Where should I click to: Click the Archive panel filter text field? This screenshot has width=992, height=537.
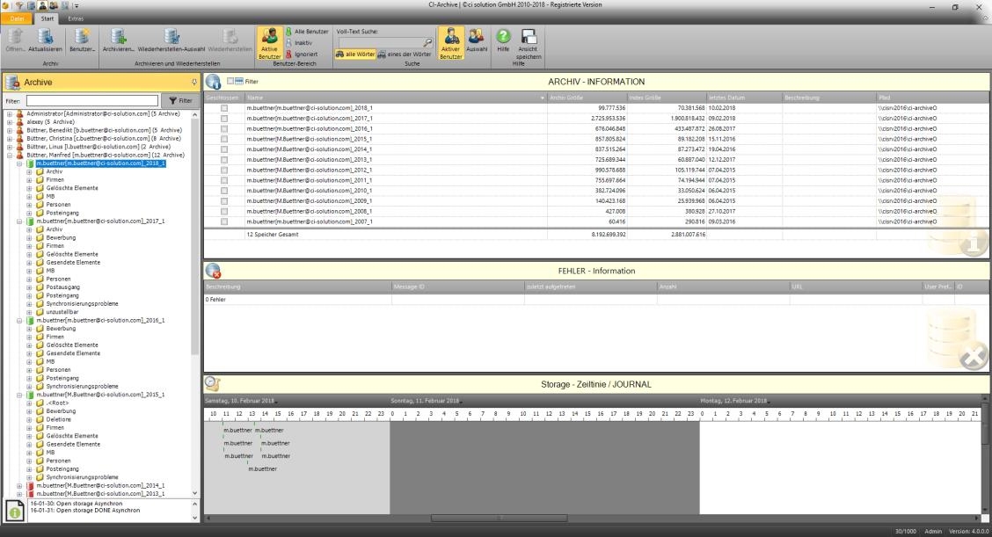(92, 100)
